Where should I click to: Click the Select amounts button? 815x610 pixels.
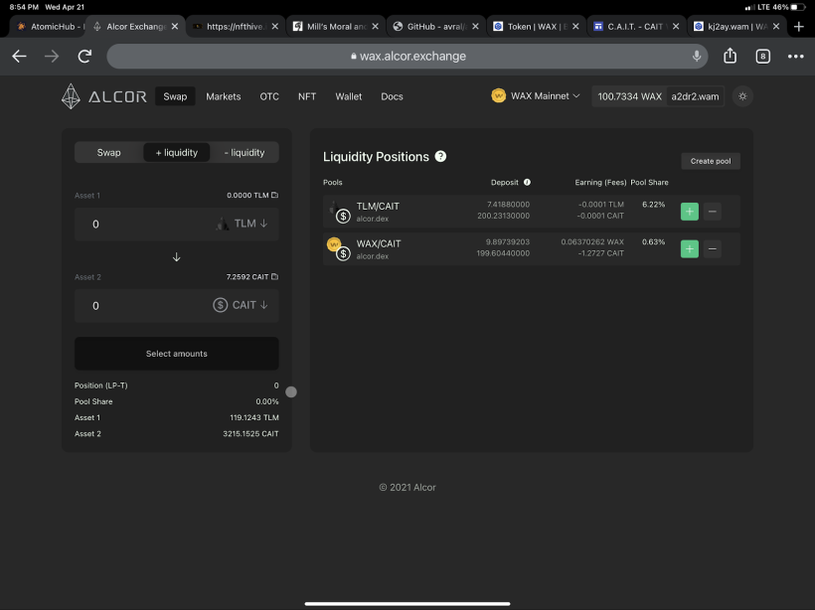[177, 354]
